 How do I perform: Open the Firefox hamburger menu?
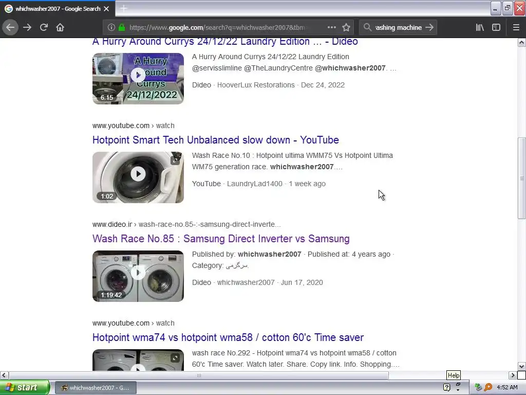(x=516, y=27)
